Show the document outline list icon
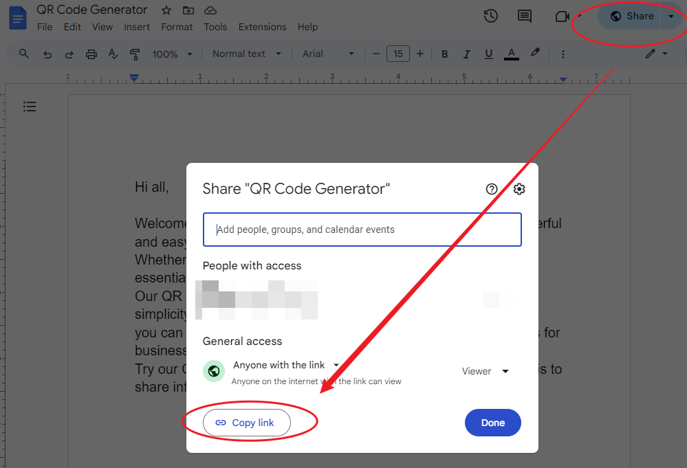The height and width of the screenshot is (468, 687). pos(30,107)
